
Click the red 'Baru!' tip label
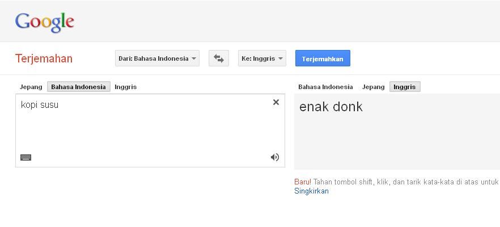point(303,182)
